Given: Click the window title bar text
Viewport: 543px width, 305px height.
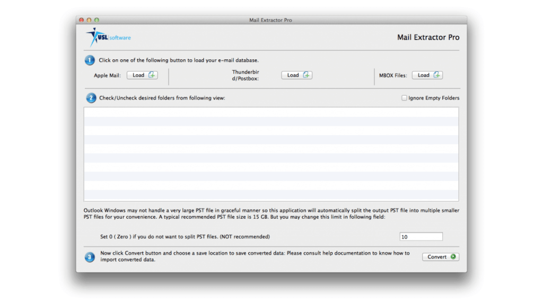Looking at the screenshot, I should (270, 20).
